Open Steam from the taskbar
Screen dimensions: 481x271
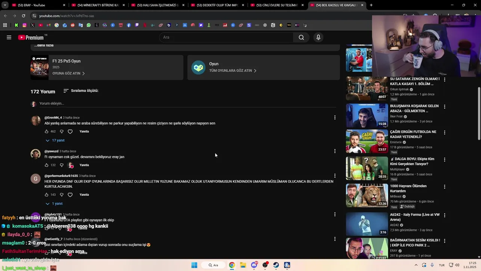pyautogui.click(x=276, y=265)
